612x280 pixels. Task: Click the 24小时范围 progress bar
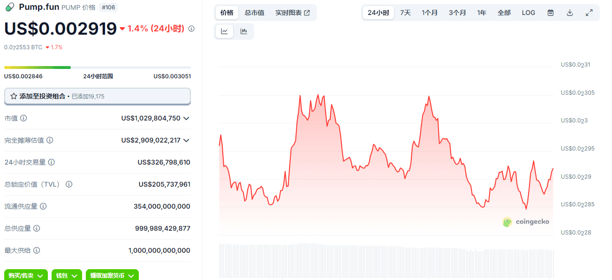98,68
